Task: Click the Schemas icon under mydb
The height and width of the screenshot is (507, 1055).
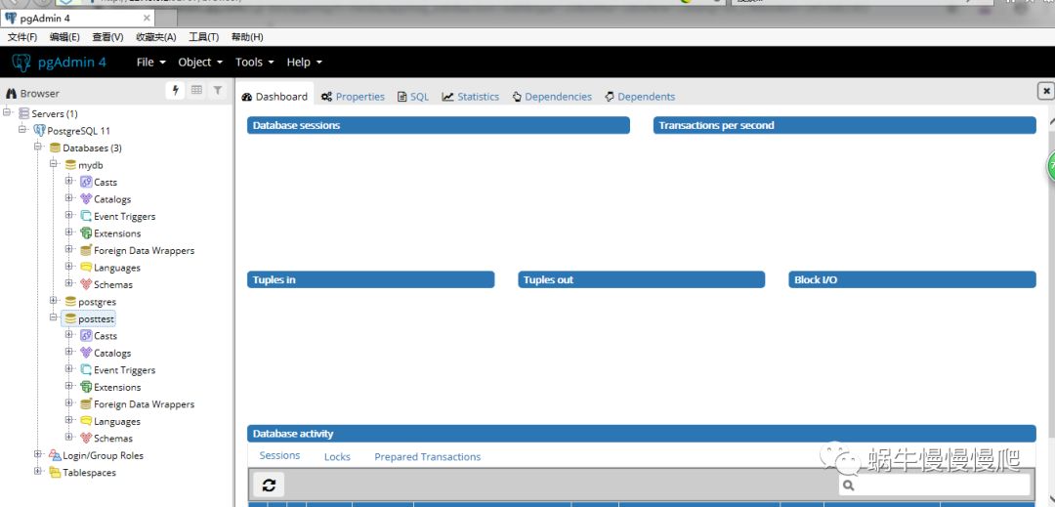Action: [x=85, y=284]
